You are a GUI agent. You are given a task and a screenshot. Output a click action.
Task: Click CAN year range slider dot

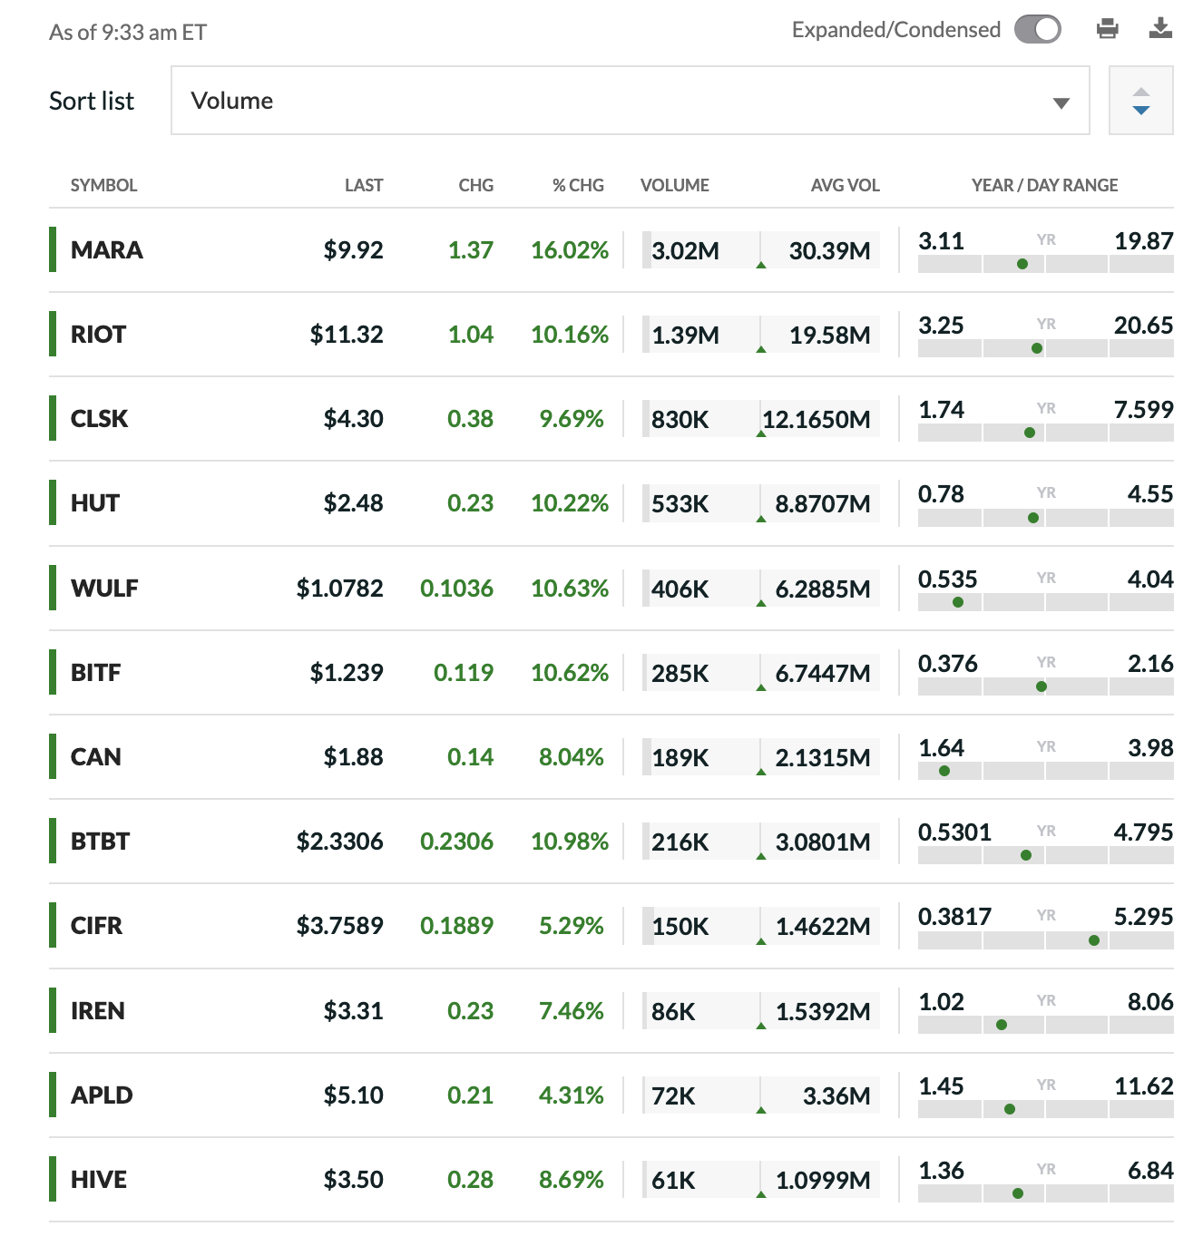(x=944, y=771)
